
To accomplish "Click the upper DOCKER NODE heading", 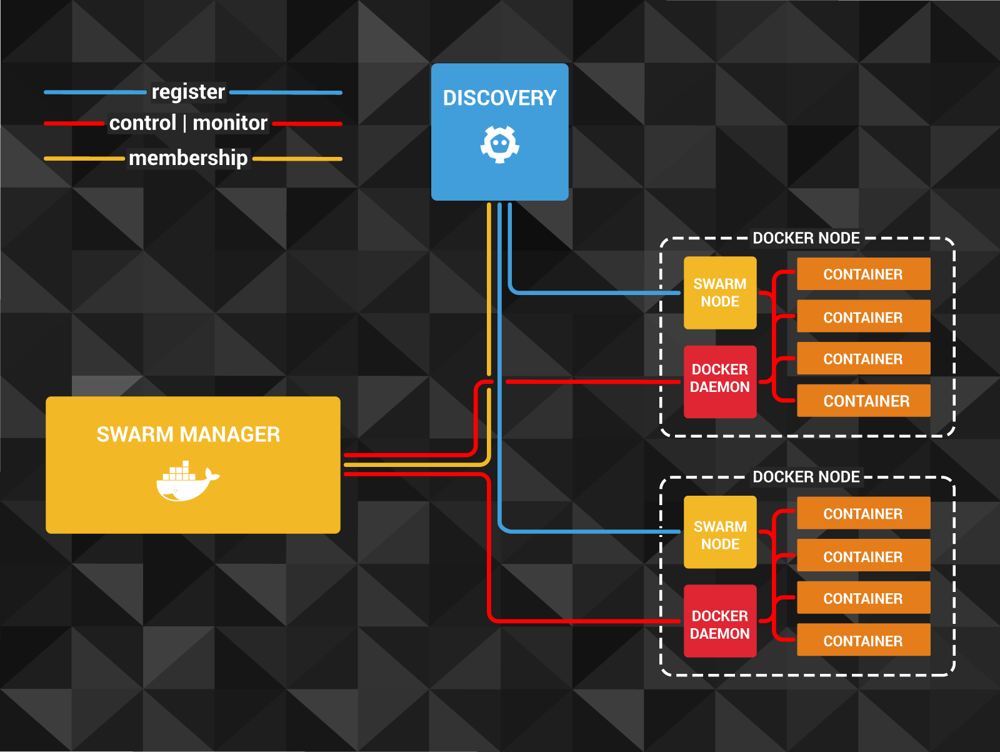I will (x=806, y=238).
